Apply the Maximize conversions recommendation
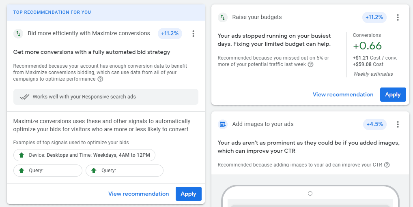The width and height of the screenshot is (413, 207). click(189, 194)
